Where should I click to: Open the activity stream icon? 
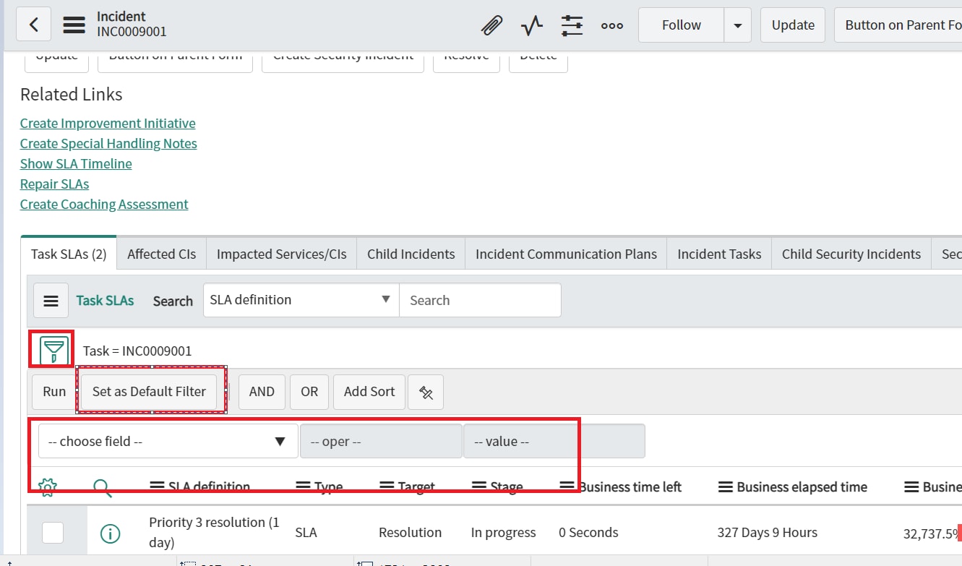531,24
